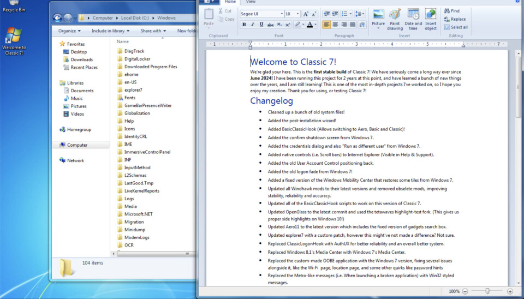Click the Increase indent icon
The width and height of the screenshot is (524, 299).
tap(335, 14)
